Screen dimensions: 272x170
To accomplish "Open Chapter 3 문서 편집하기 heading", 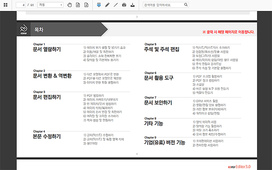I will click(x=47, y=97).
